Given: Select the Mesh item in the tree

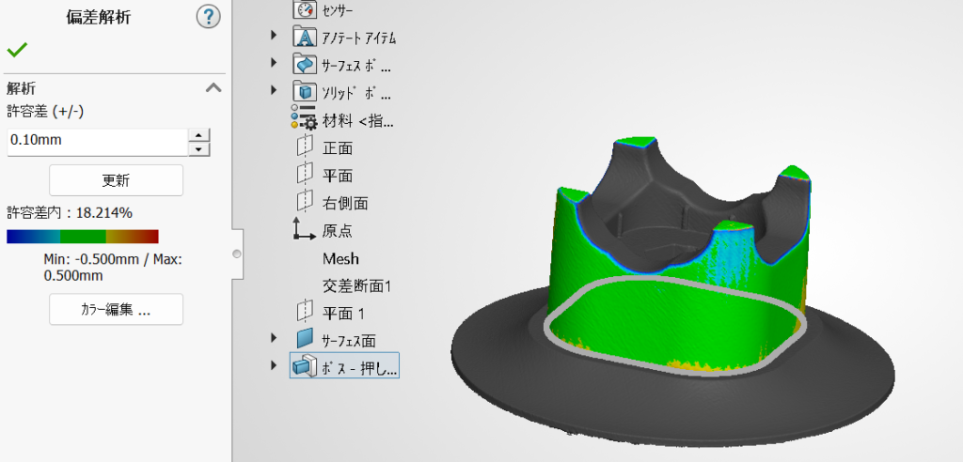Looking at the screenshot, I should pyautogui.click(x=340, y=258).
